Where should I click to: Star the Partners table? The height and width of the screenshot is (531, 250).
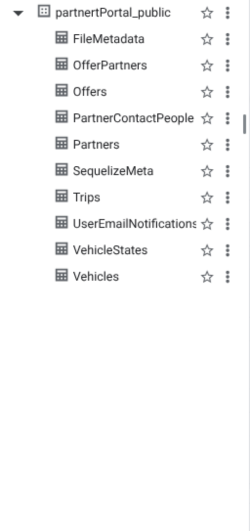207,145
